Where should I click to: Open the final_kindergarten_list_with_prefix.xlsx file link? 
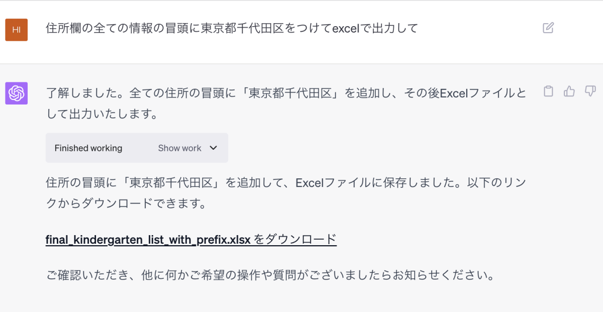click(x=148, y=240)
